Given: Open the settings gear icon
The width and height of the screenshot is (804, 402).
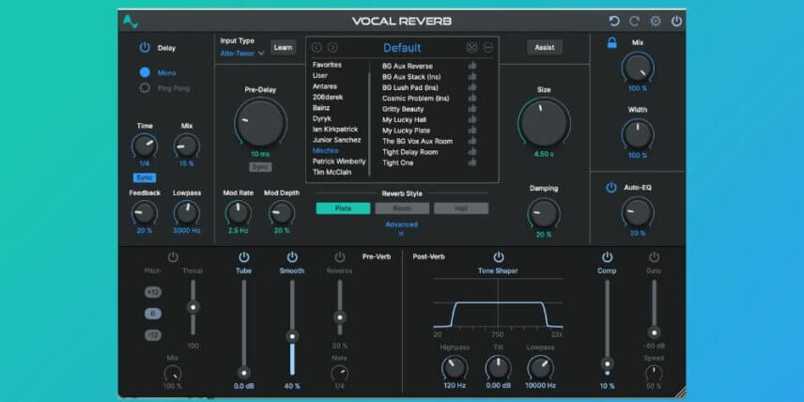Looking at the screenshot, I should [656, 21].
